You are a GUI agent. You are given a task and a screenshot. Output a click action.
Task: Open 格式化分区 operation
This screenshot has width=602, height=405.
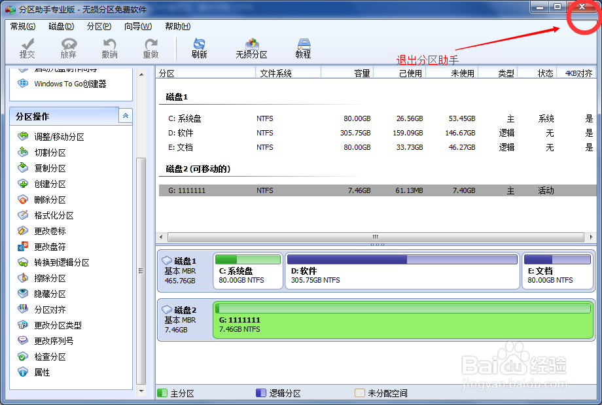click(x=46, y=215)
